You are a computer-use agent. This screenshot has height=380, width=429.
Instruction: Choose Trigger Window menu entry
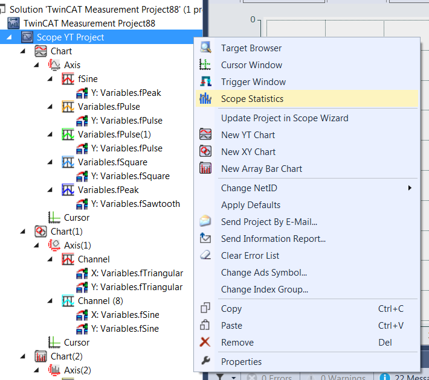[x=307, y=81]
